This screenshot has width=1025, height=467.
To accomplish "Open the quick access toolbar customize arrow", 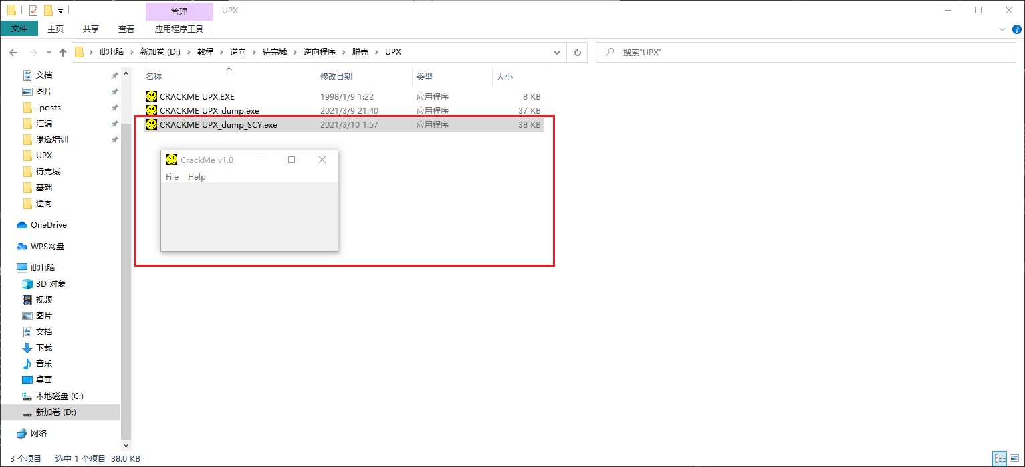I will [x=61, y=11].
